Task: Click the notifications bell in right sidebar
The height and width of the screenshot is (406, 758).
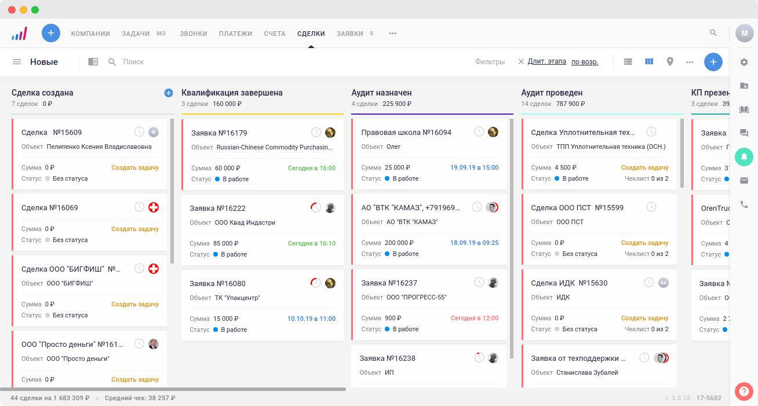Action: tap(744, 156)
